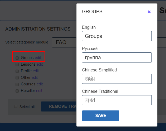
Task: Select the Courses checkbox
Action: pyautogui.click(x=17, y=84)
